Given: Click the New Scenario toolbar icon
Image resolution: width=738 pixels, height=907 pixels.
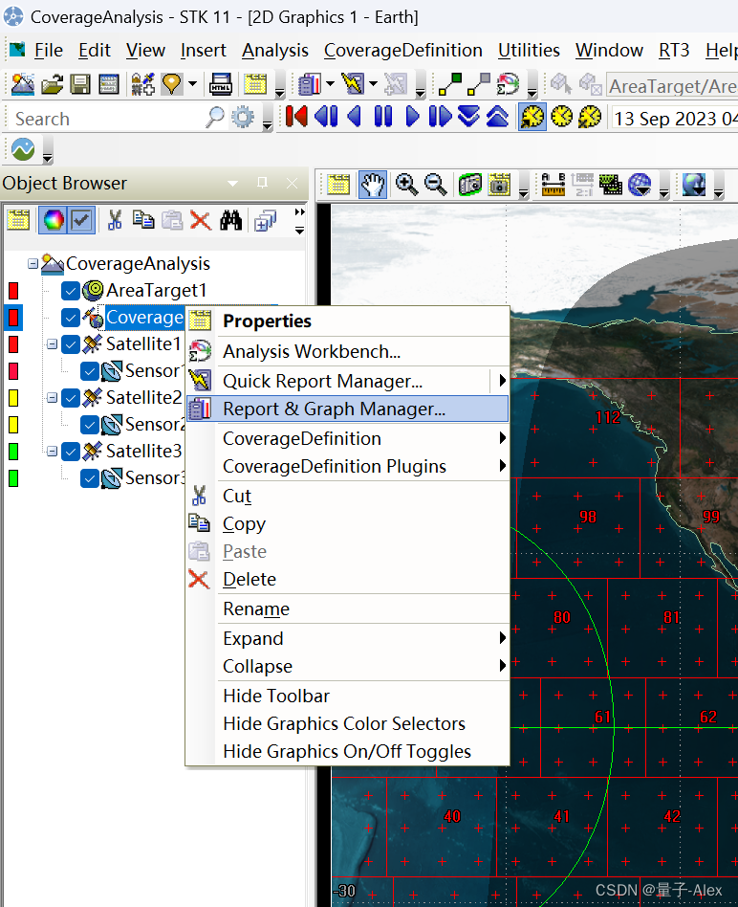Looking at the screenshot, I should click(23, 84).
